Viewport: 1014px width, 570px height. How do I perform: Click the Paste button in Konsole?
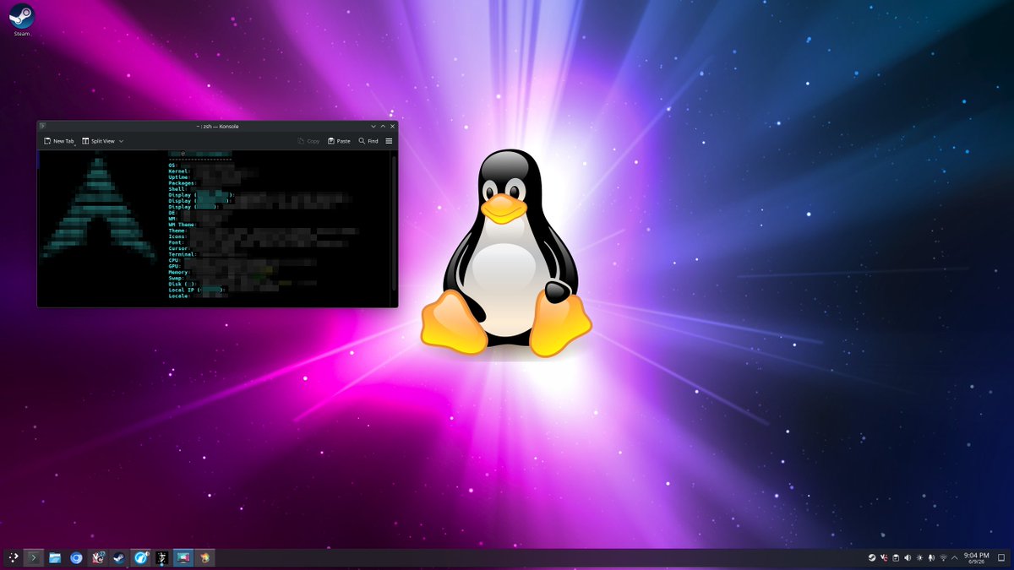(x=339, y=141)
